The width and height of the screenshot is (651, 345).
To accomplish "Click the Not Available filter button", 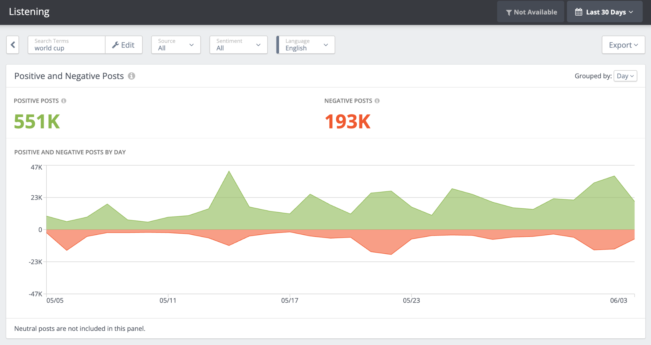I will (531, 12).
